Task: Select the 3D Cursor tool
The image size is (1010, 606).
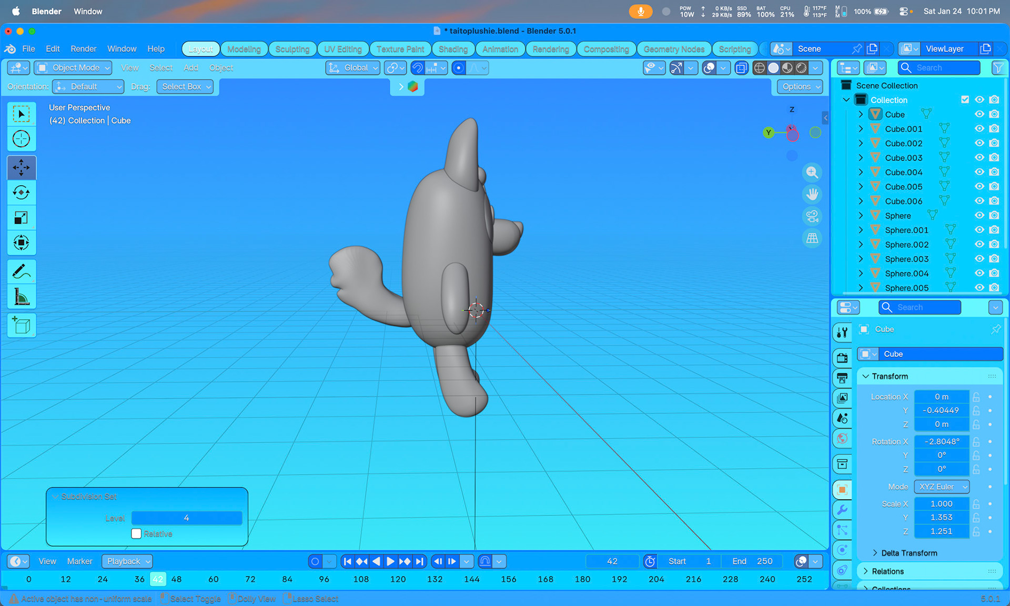Action: click(x=21, y=139)
